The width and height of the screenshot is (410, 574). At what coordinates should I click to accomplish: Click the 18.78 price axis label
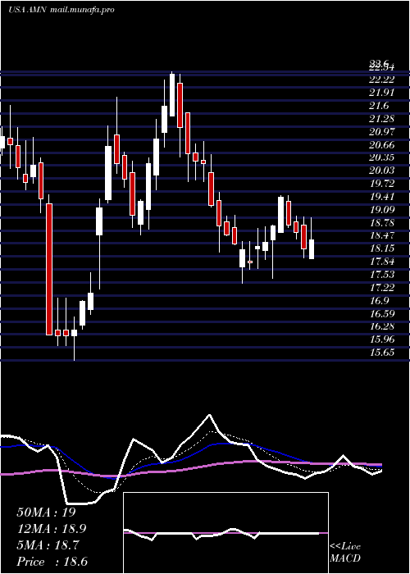pos(381,223)
